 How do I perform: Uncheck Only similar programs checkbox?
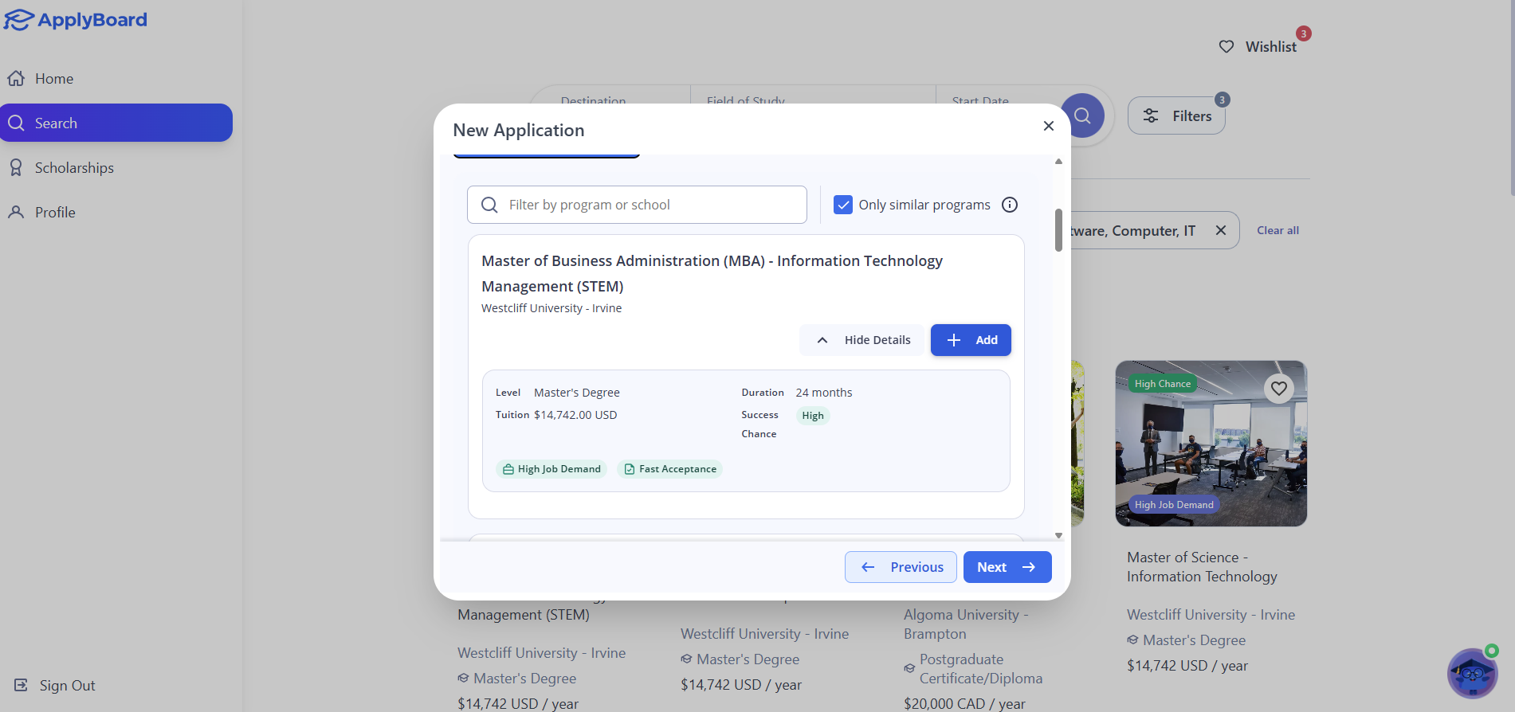(843, 205)
